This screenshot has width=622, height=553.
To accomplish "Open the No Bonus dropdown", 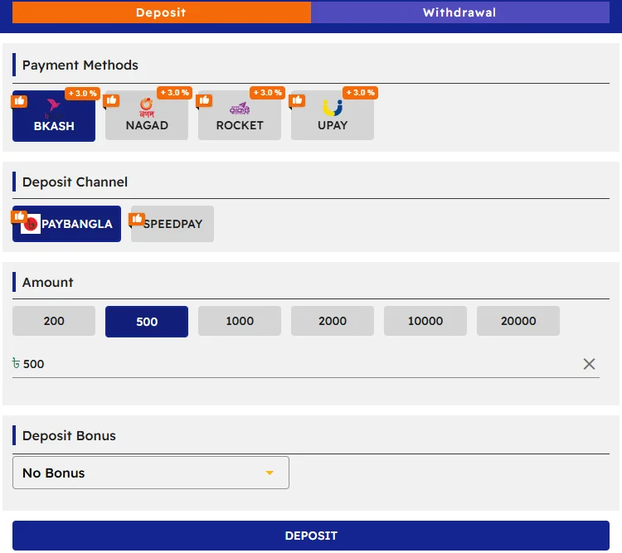I will pyautogui.click(x=151, y=473).
